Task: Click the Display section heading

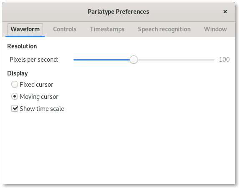Action: pos(18,73)
